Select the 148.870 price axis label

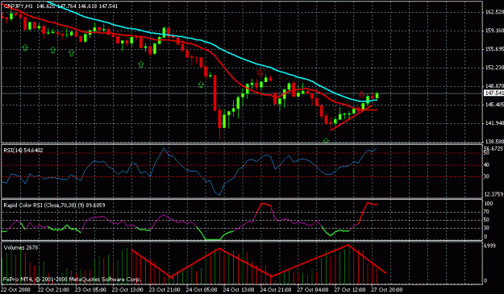click(x=494, y=86)
